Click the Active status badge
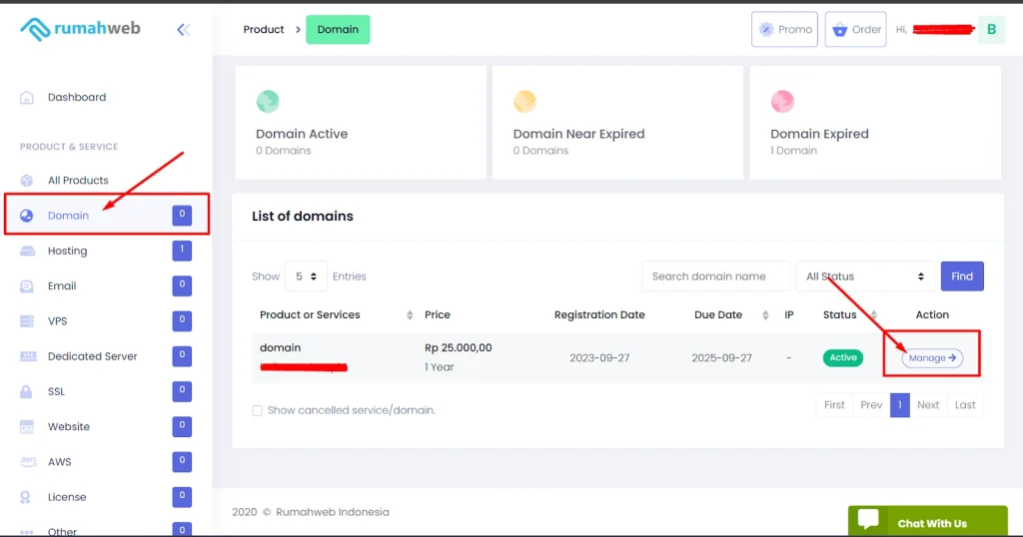This screenshot has height=537, width=1023. pyautogui.click(x=843, y=357)
